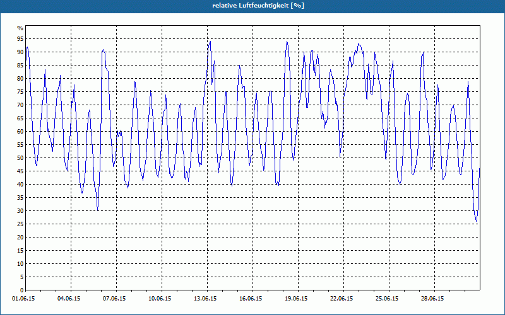Click the chart title 'relative Luftfeuchtigkeit [%]'
This screenshot has height=315, width=505.
pos(258,6)
